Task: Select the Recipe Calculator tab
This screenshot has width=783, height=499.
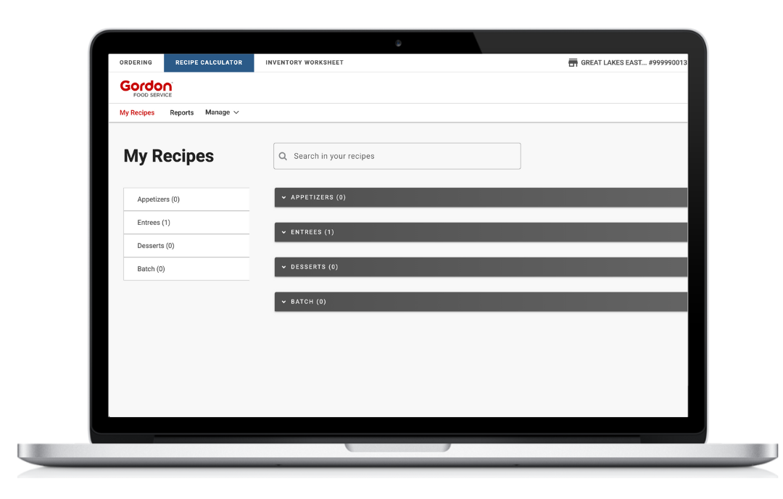Action: click(x=209, y=63)
